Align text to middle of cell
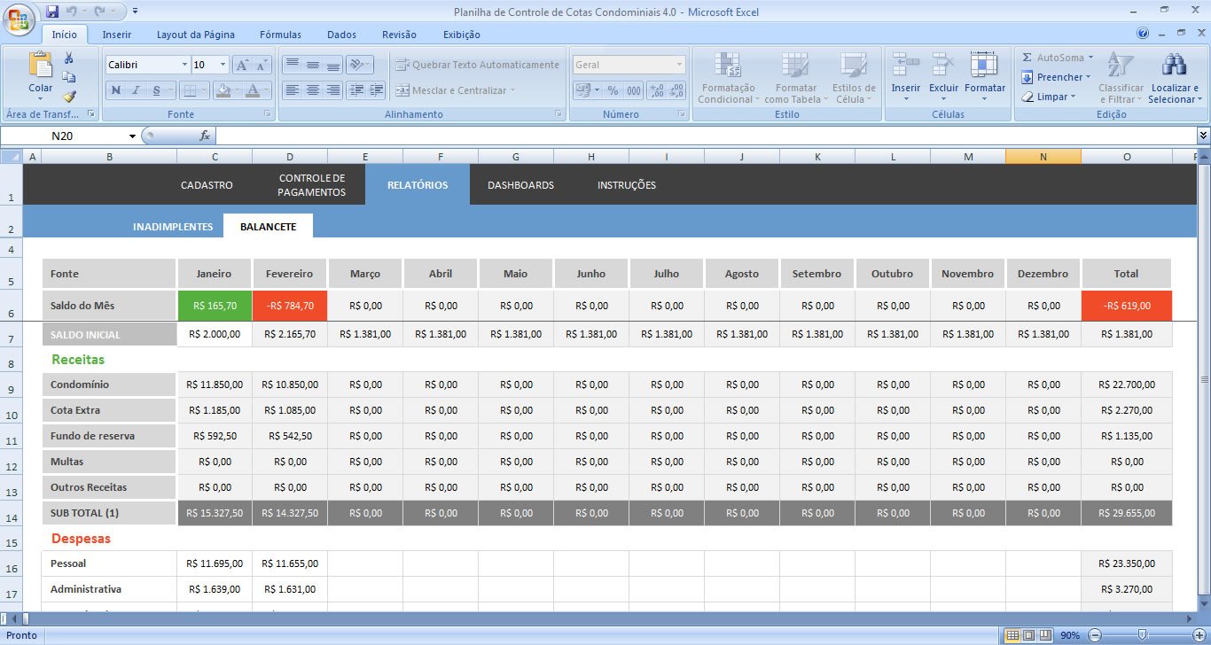This screenshot has width=1211, height=645. (x=312, y=65)
